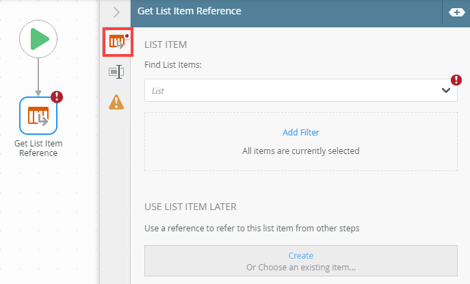Image resolution: width=470 pixels, height=284 pixels.
Task: Collapse the configuration panel with the chevron
Action: tap(116, 12)
